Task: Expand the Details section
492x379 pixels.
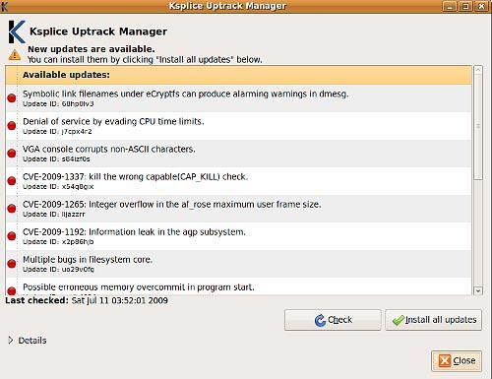Action: click(x=28, y=341)
